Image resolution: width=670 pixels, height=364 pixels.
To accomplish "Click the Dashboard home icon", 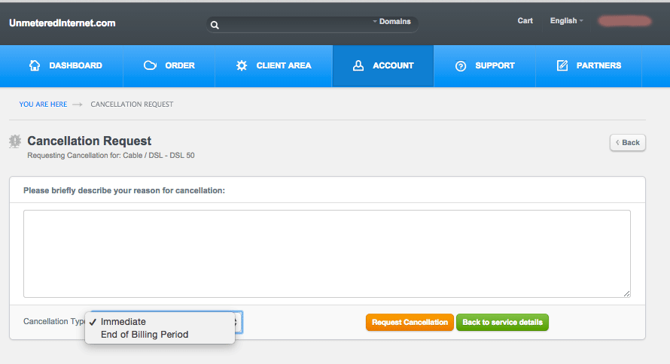I will click(35, 65).
